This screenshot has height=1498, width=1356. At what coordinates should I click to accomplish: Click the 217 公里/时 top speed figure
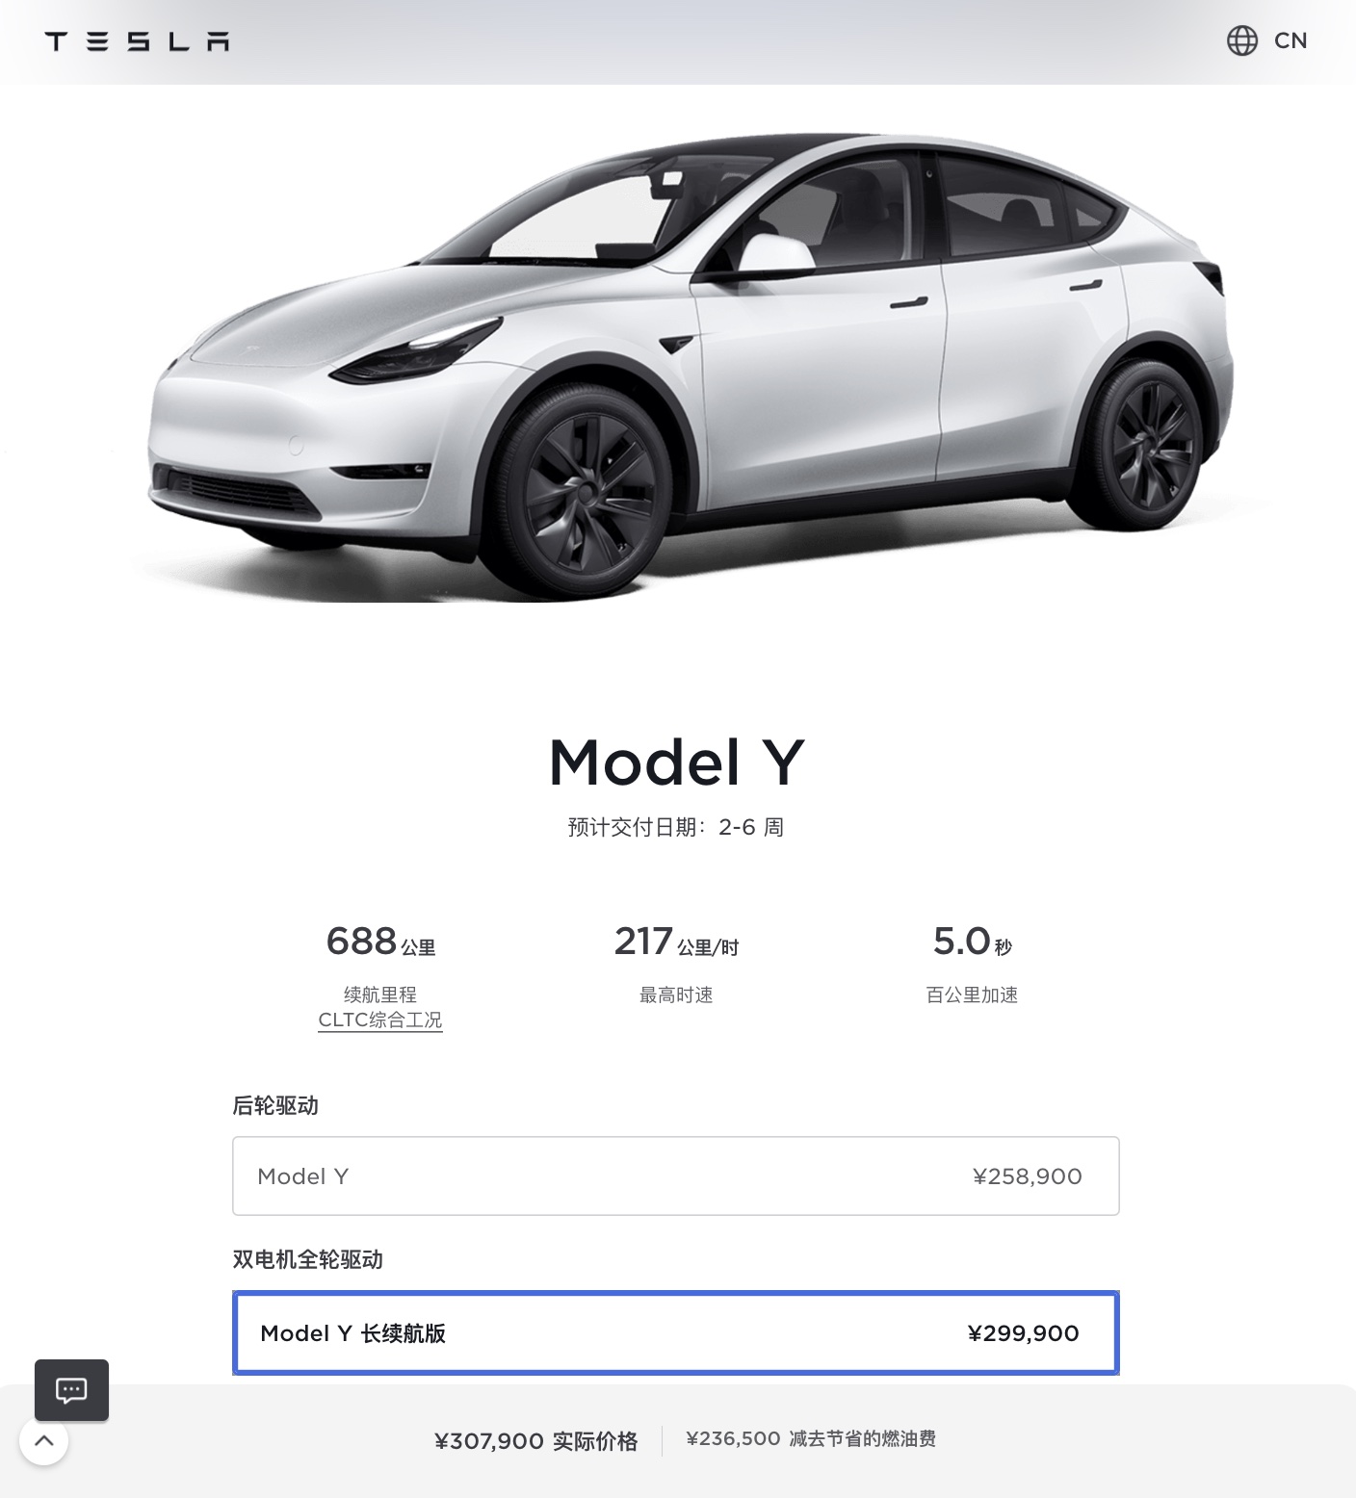(x=675, y=942)
